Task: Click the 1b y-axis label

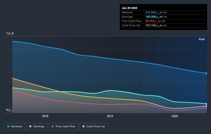Action: click(x=10, y=33)
